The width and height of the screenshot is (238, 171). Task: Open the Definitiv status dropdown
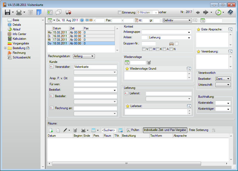[177, 20]
